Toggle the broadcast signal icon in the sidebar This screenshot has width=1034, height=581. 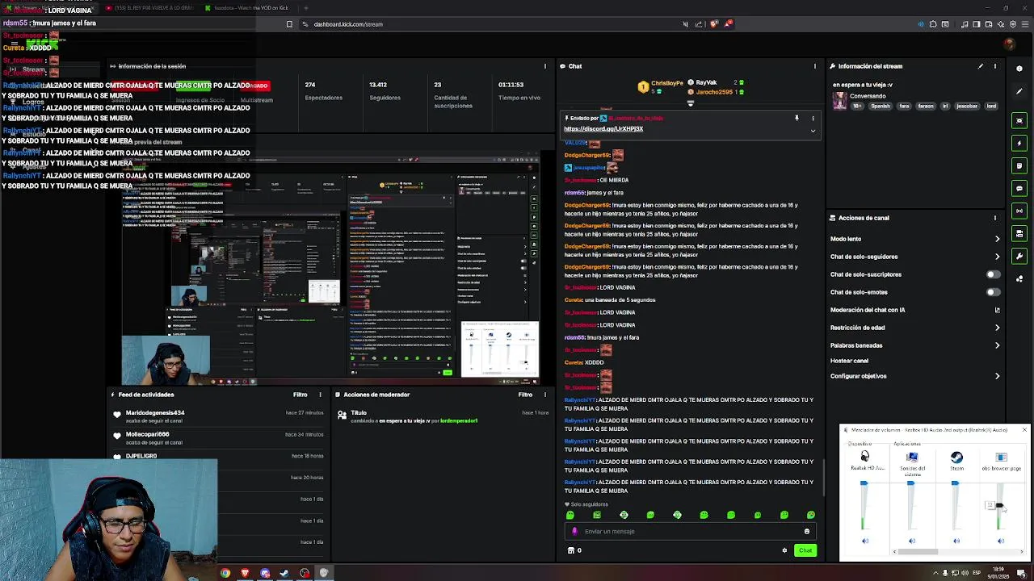coord(1019,211)
